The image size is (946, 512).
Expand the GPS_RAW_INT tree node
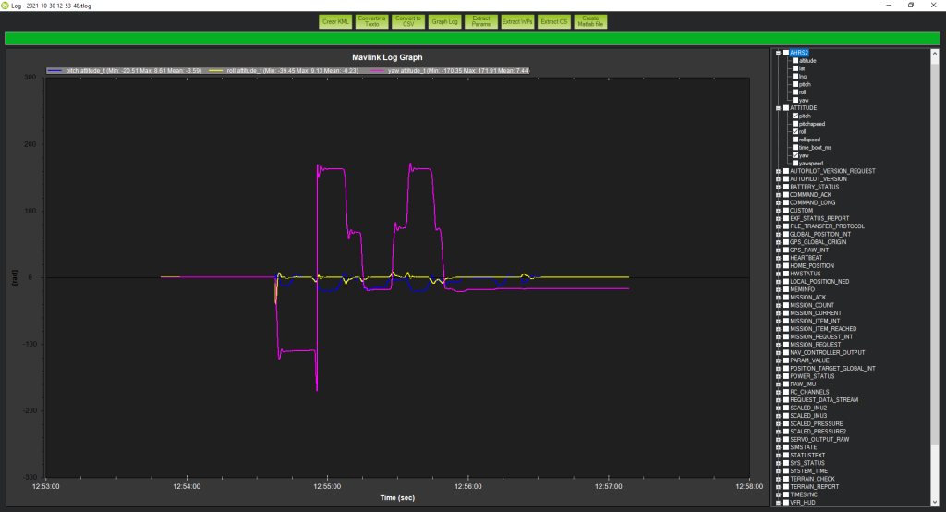click(778, 250)
